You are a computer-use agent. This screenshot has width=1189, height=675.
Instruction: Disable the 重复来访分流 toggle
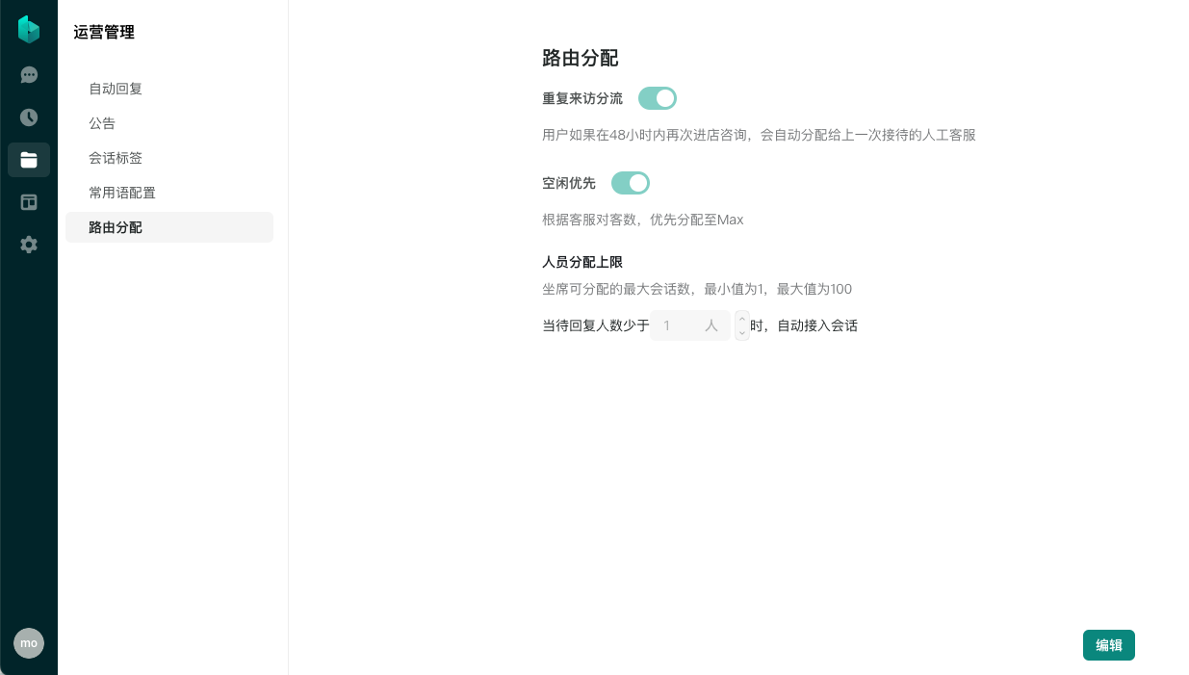(658, 98)
